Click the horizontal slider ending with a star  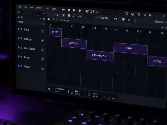tap(53, 15)
